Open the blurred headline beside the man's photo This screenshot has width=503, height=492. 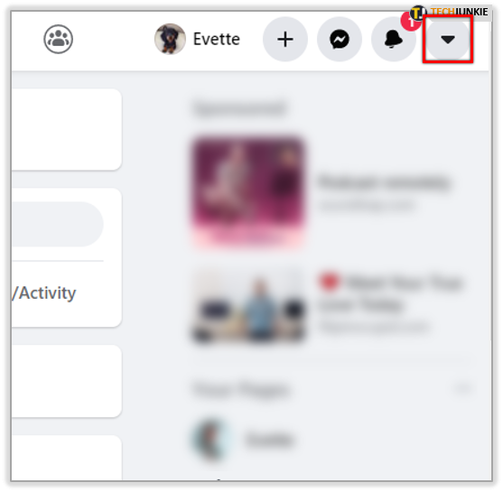coord(390,293)
